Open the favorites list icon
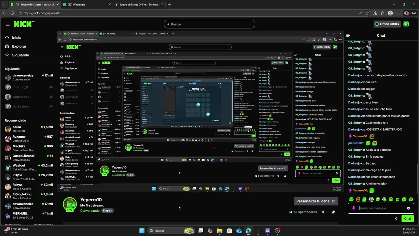This screenshot has width=419, height=236. [x=383, y=13]
